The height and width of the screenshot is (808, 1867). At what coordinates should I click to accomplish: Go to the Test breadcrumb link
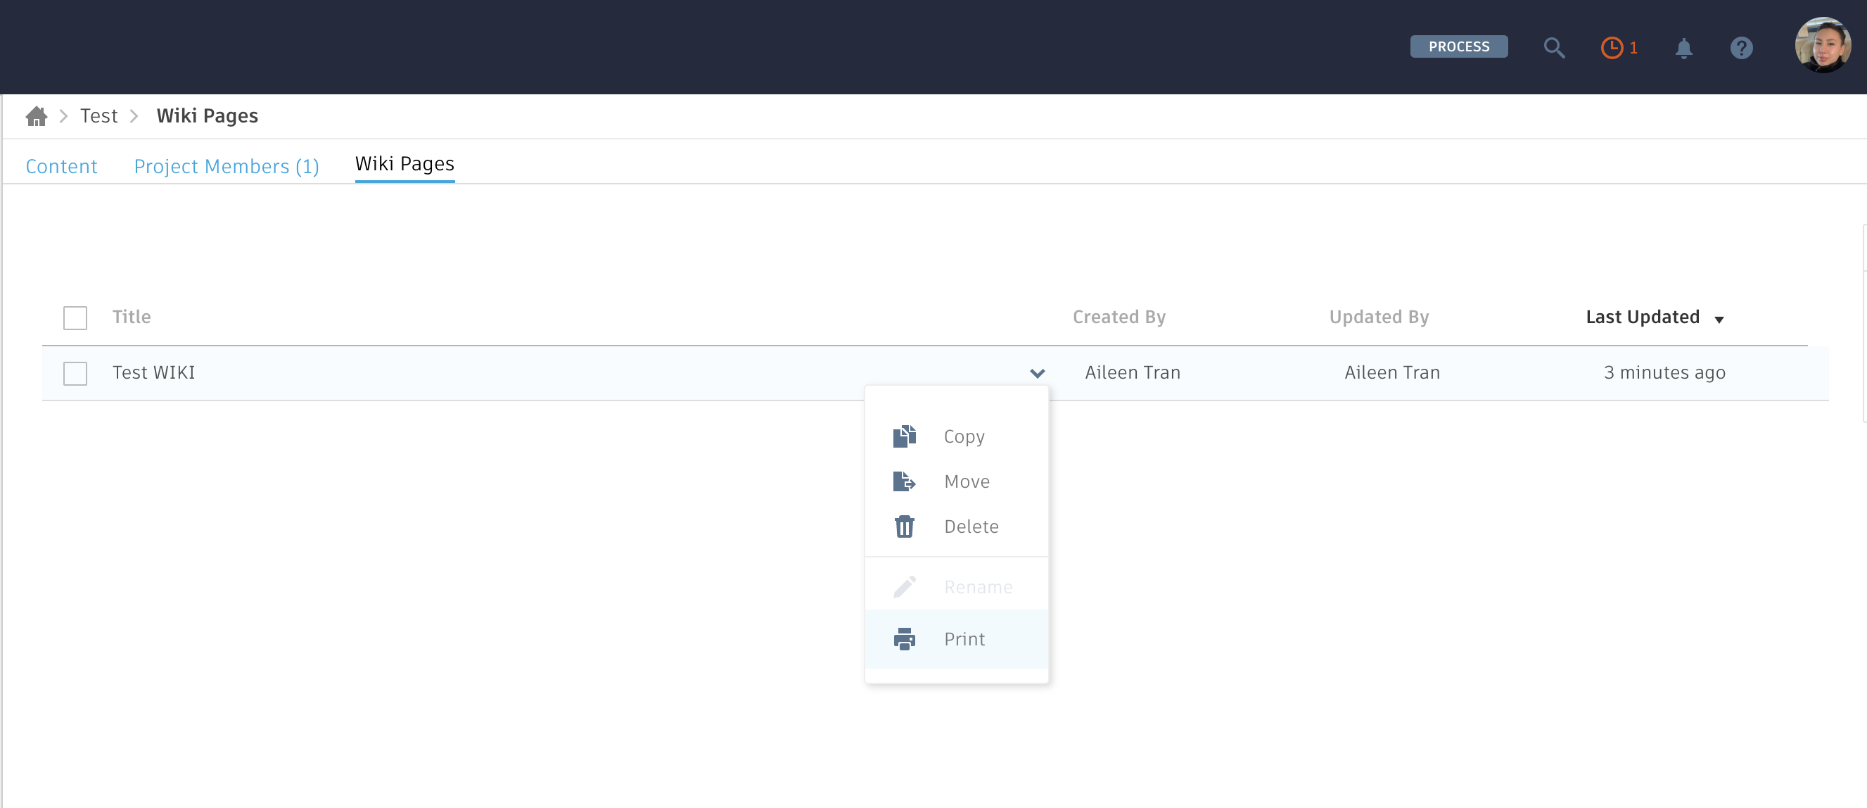[98, 116]
